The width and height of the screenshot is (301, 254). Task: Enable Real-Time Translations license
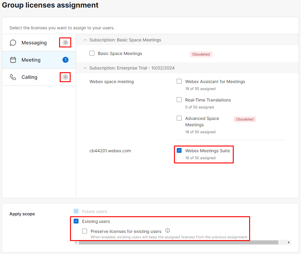click(179, 100)
